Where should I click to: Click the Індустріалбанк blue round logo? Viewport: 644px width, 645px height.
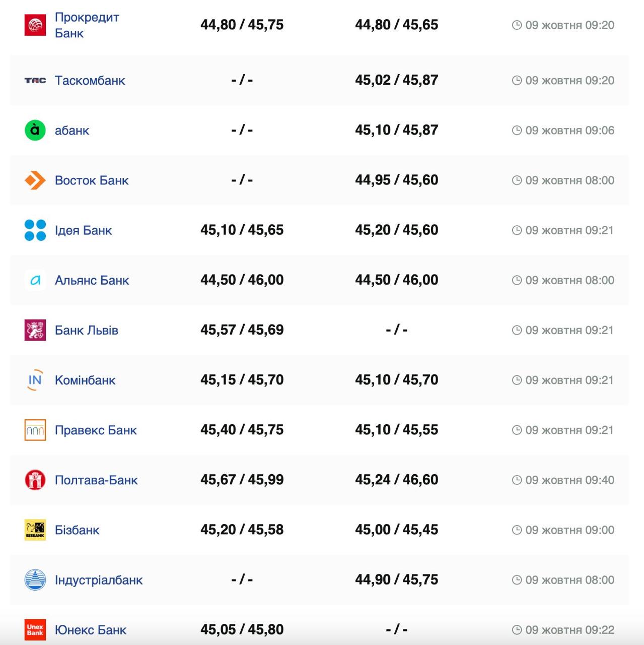pos(35,579)
